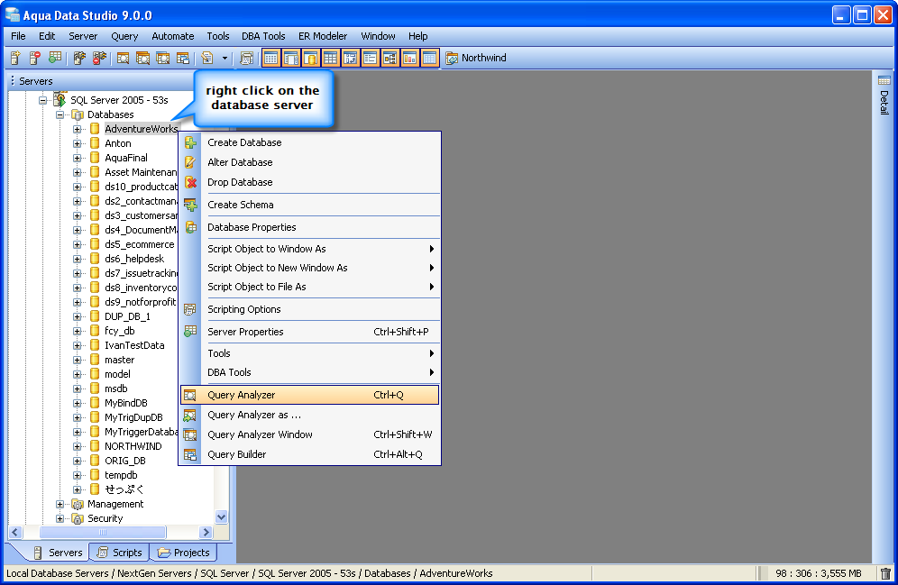Expand the Anton database node
Screen dimensions: 898x585
coord(77,143)
